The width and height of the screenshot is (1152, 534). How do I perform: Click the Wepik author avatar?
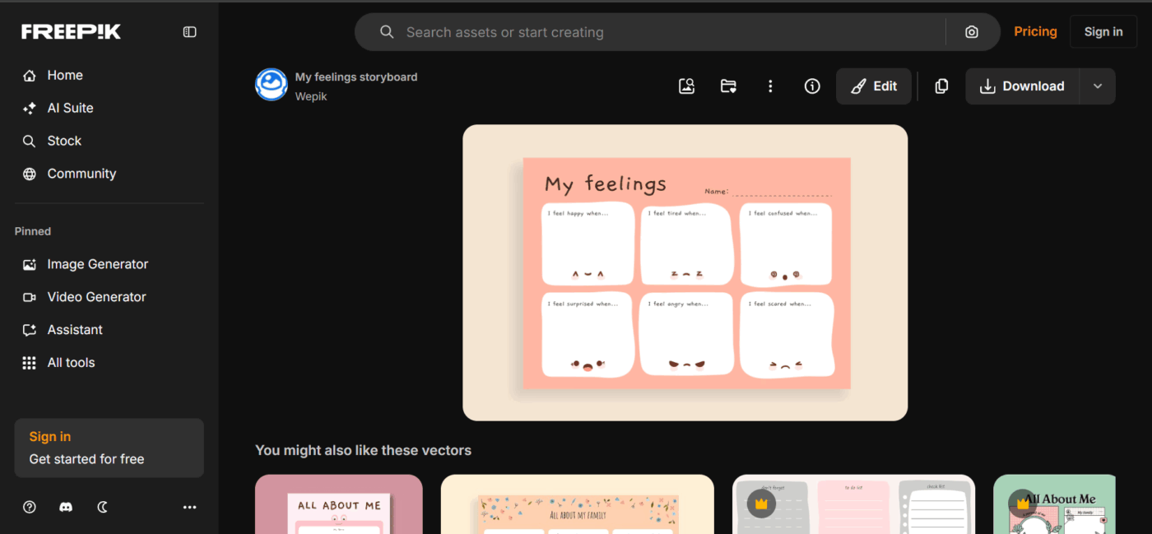tap(272, 85)
